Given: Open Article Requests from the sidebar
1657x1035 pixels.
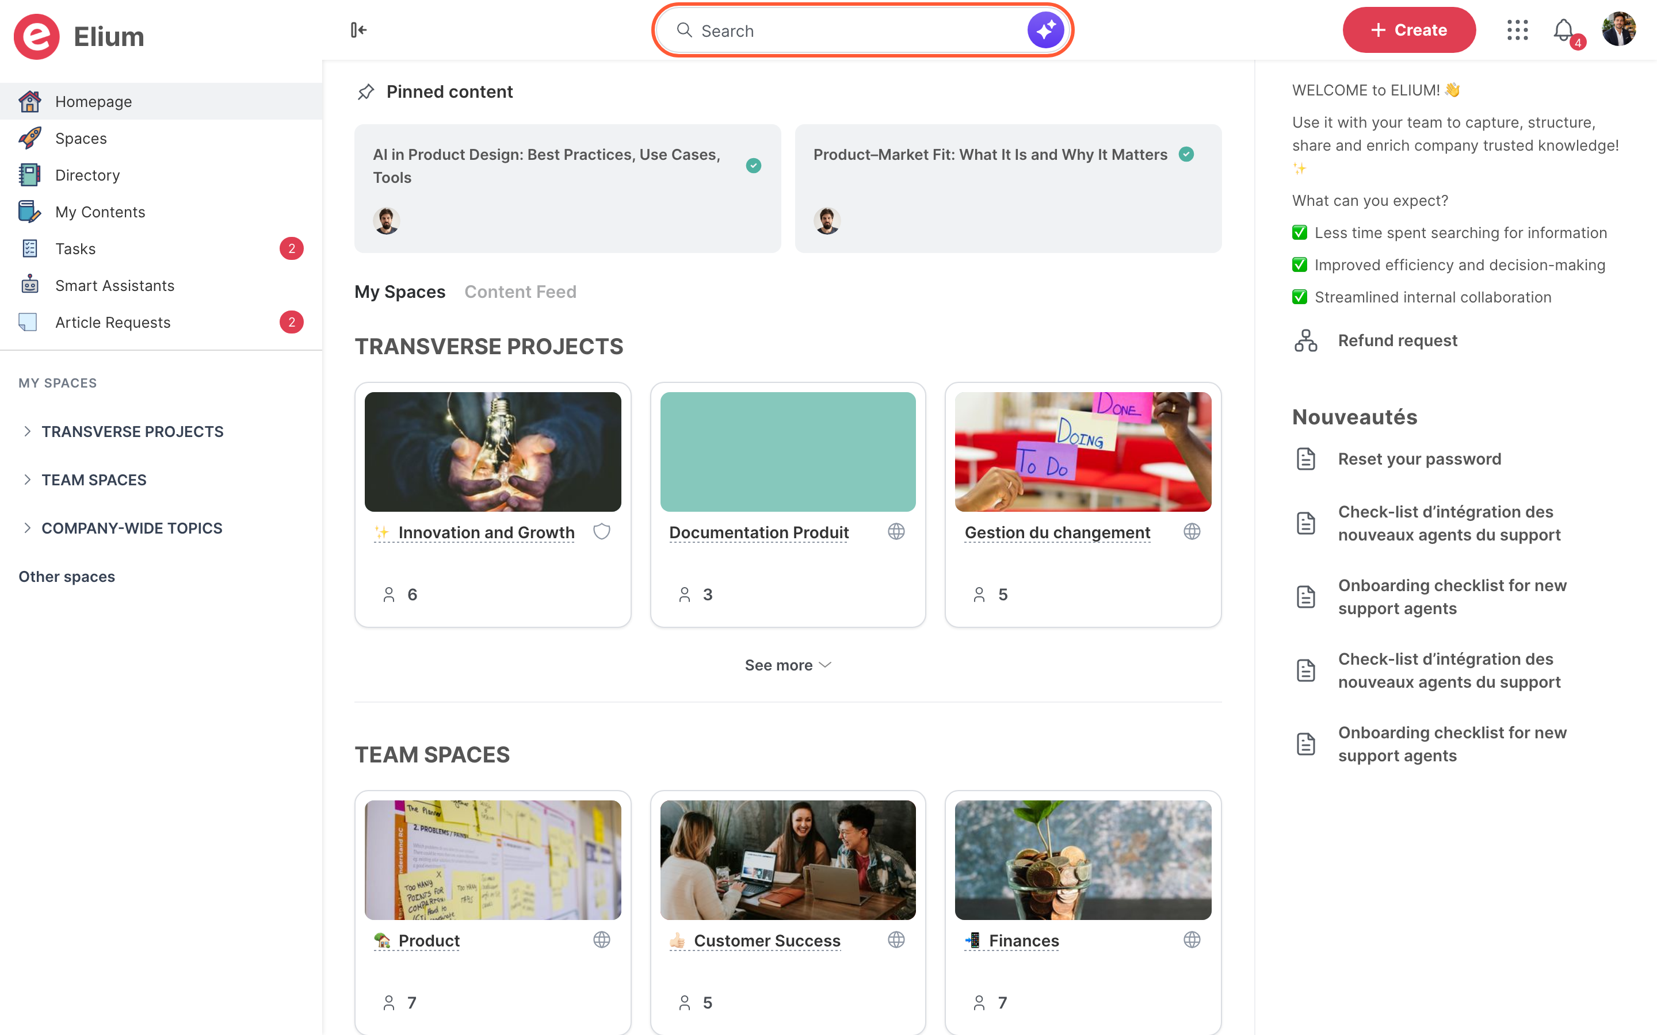Looking at the screenshot, I should [161, 323].
